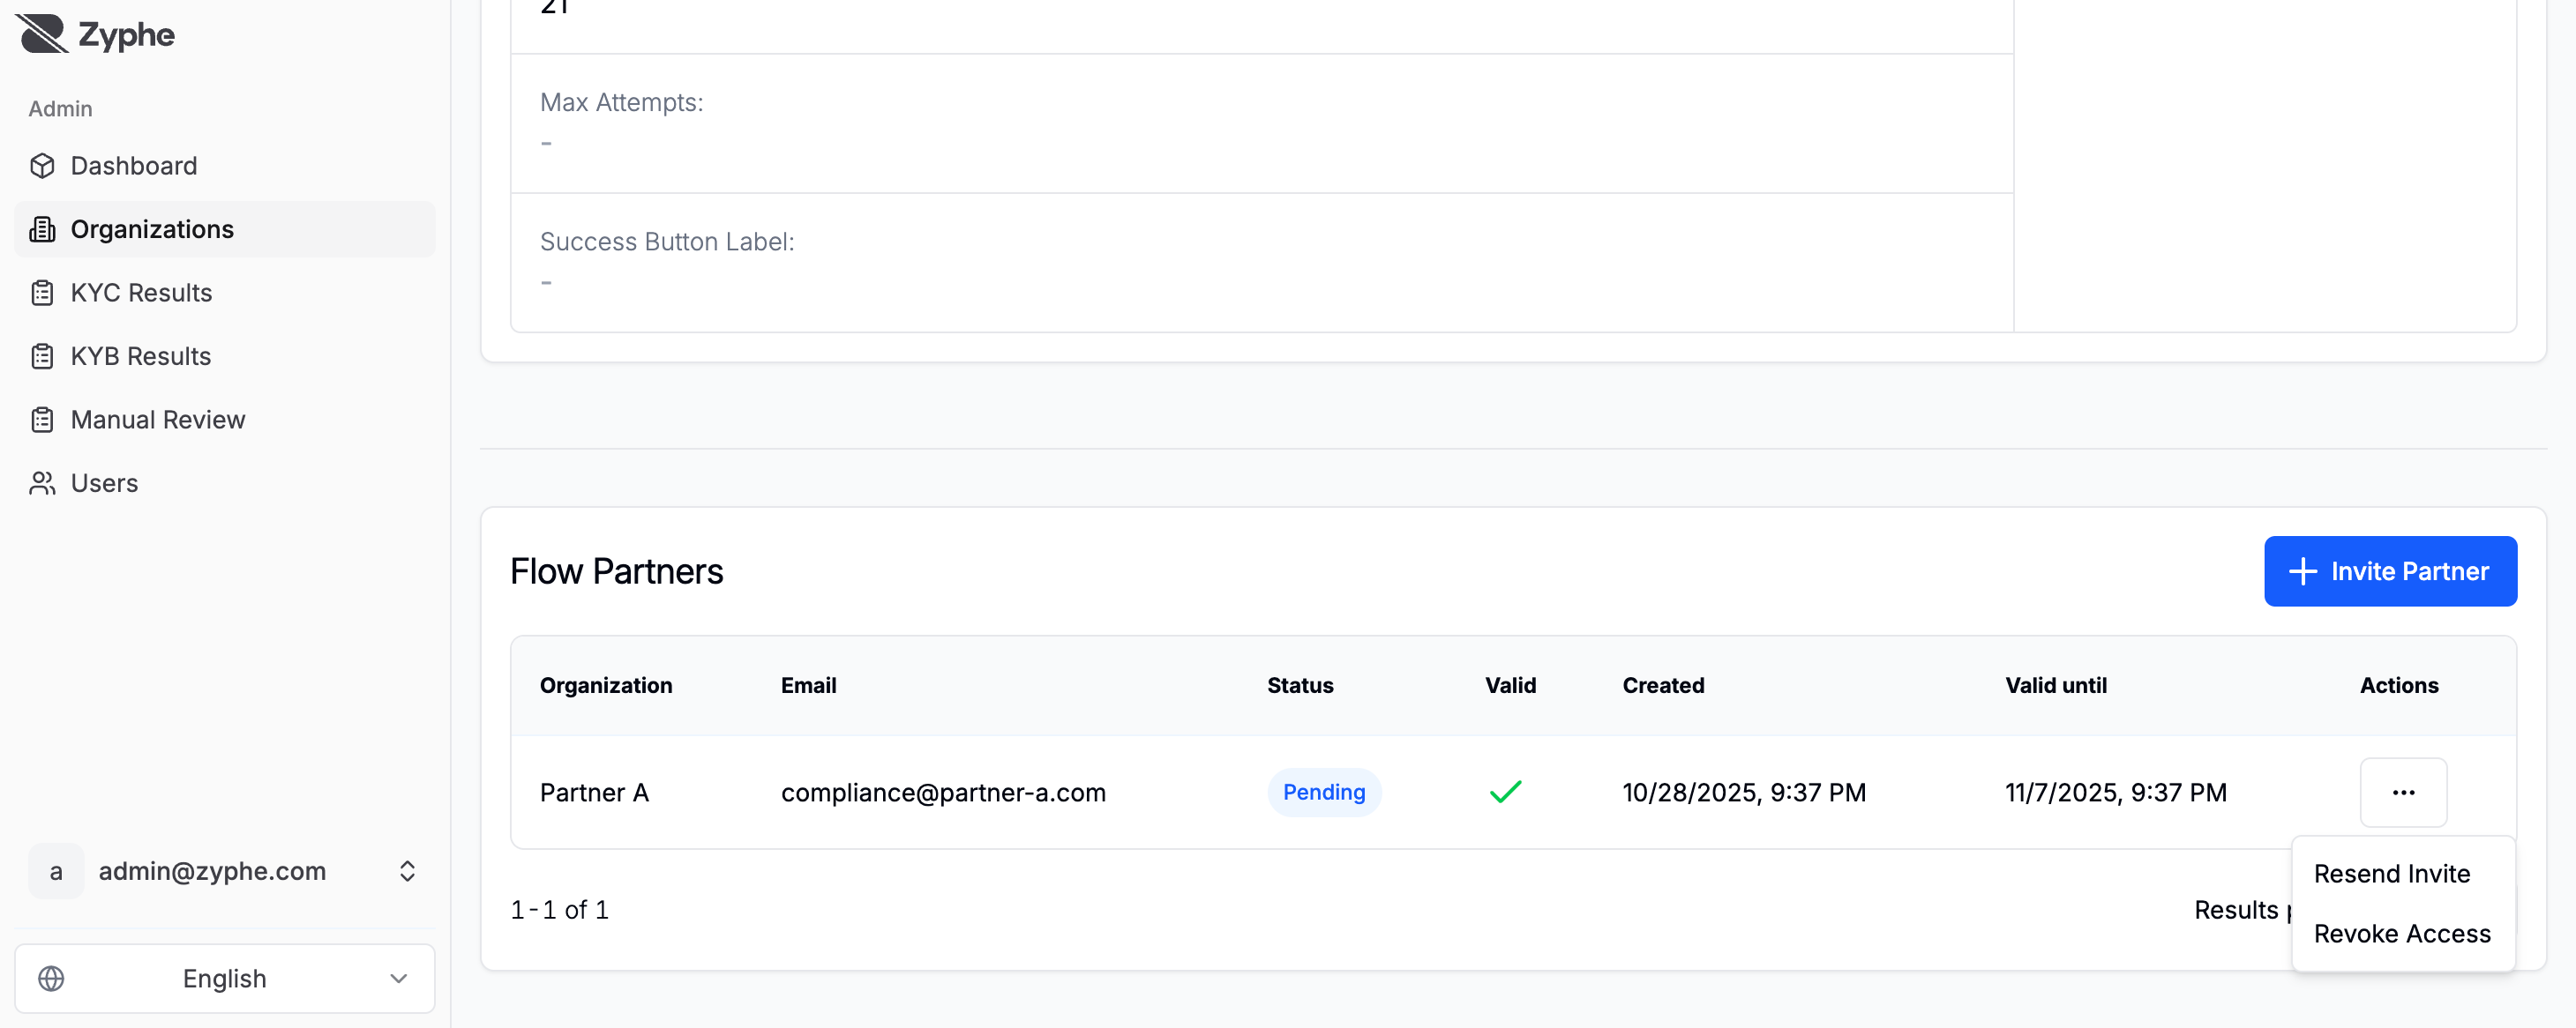
Task: Click the globe language icon
Action: (x=52, y=978)
